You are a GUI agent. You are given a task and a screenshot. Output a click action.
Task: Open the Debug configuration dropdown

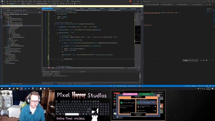click(x=24, y=4)
